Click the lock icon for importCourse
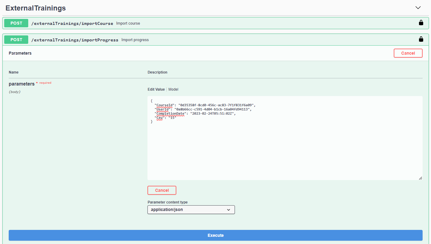 click(421, 23)
